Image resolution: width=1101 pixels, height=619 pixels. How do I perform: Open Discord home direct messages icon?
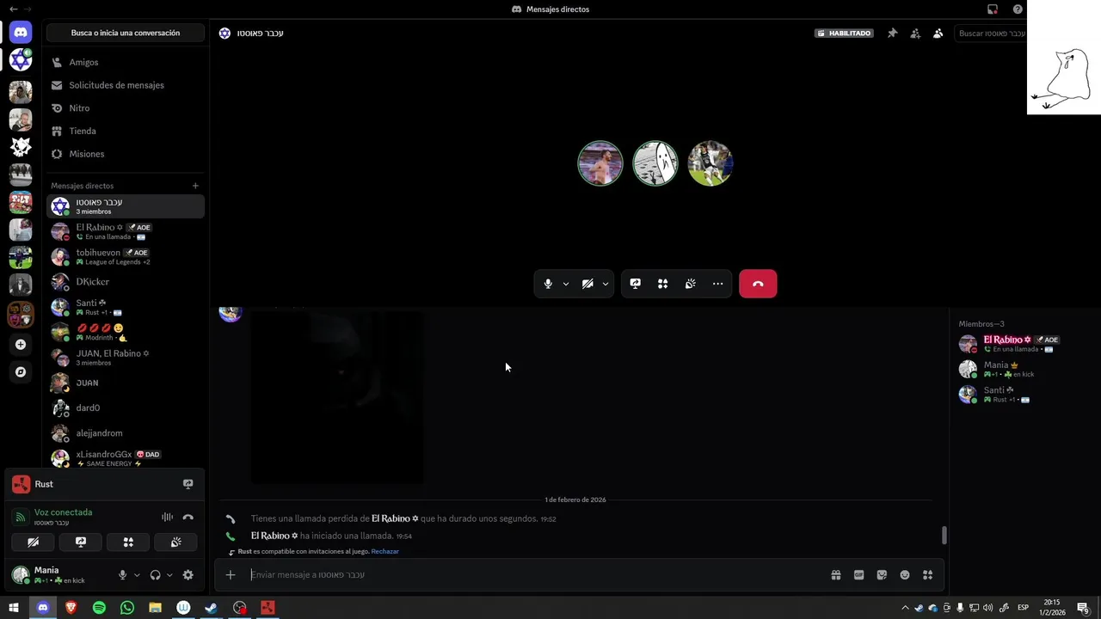[21, 33]
